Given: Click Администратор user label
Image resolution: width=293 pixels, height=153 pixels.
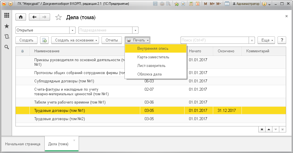Looking at the screenshot, I should (x=246, y=4).
